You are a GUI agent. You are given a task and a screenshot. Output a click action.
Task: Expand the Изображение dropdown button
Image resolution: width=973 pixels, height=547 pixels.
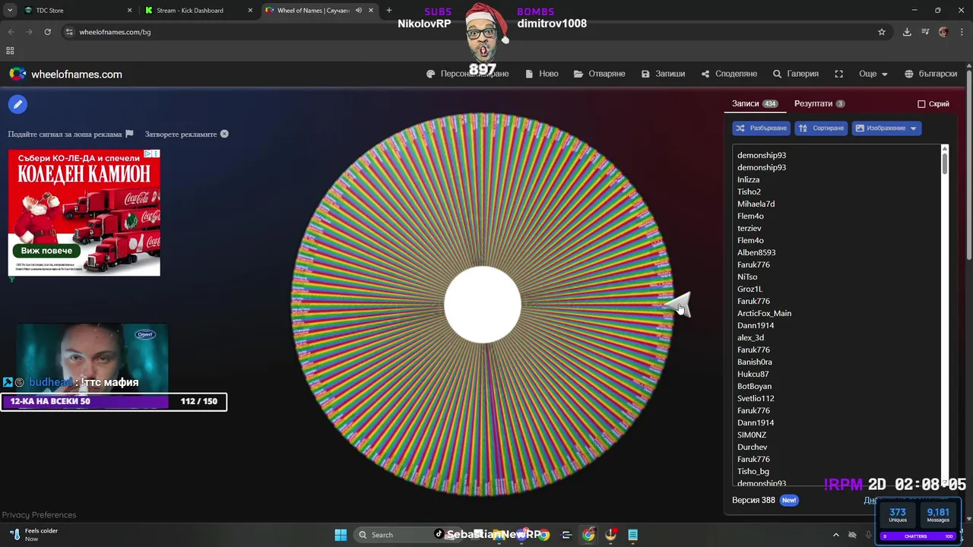886,128
